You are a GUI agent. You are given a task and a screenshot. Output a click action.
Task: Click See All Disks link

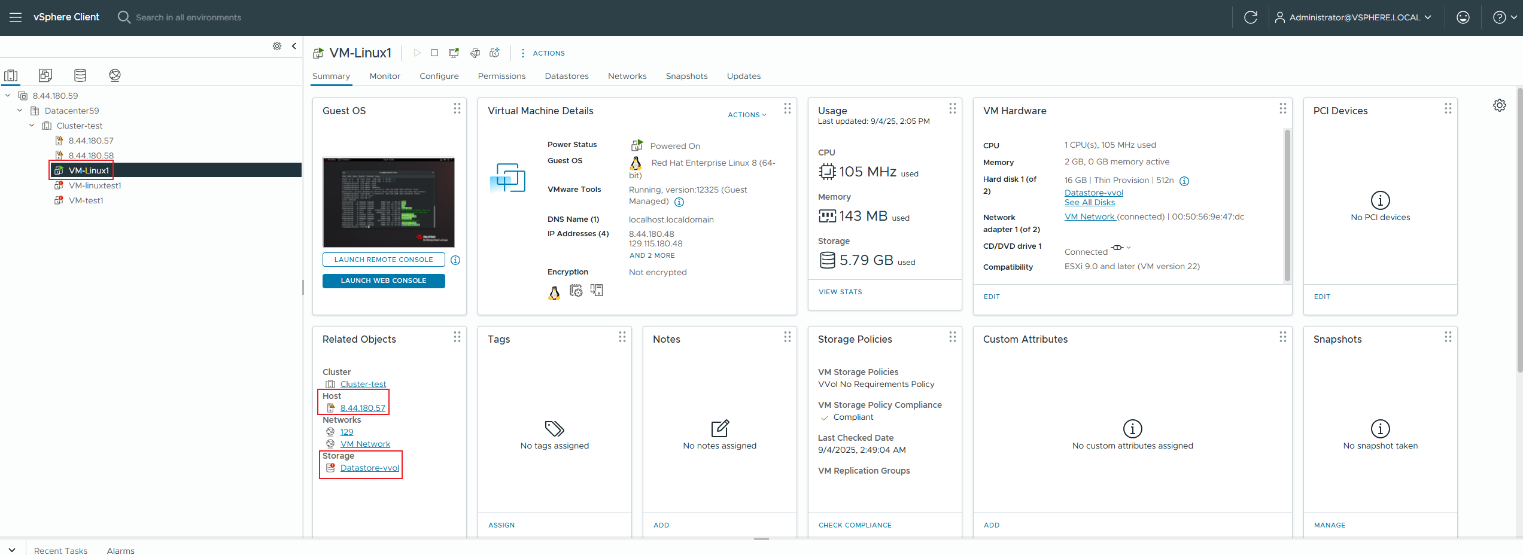[x=1090, y=202]
